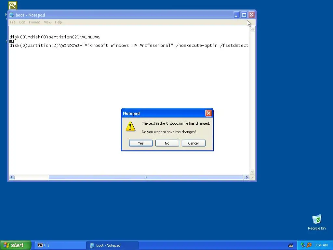Click the vertical scrollbar down arrow
This screenshot has width=333, height=250.
coord(252,172)
